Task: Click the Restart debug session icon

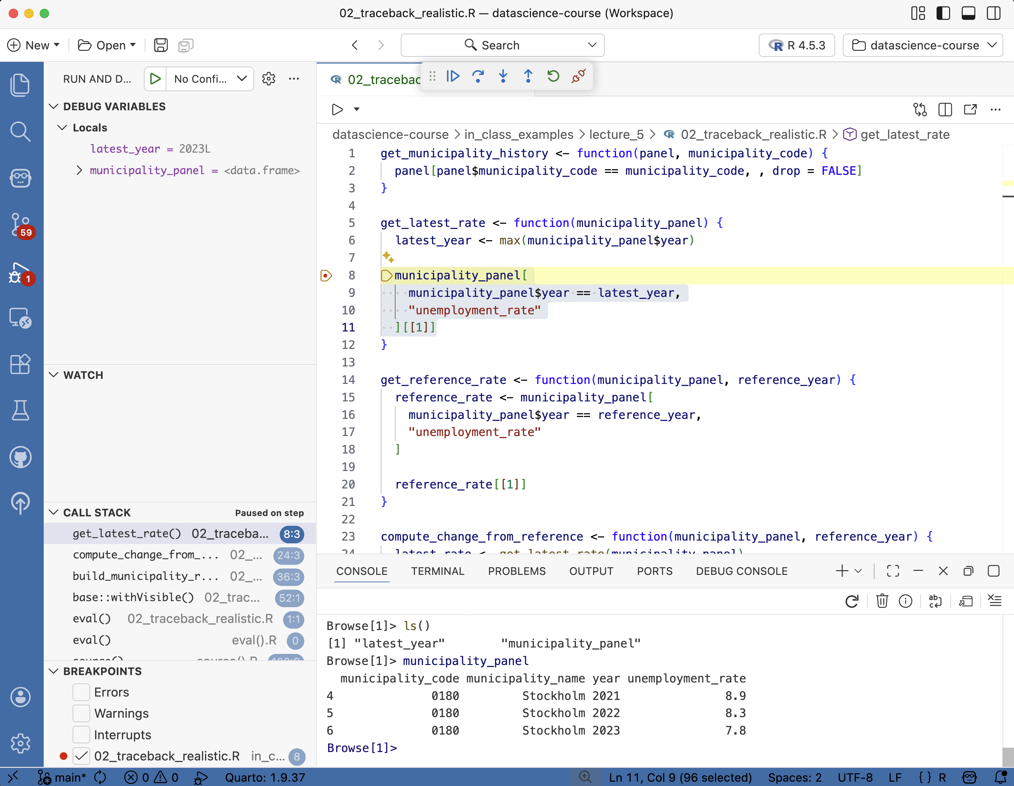Action: (553, 76)
